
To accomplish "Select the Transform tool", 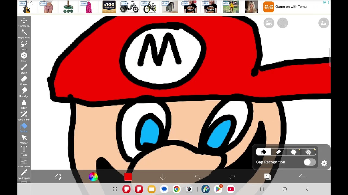I will point(24,22).
